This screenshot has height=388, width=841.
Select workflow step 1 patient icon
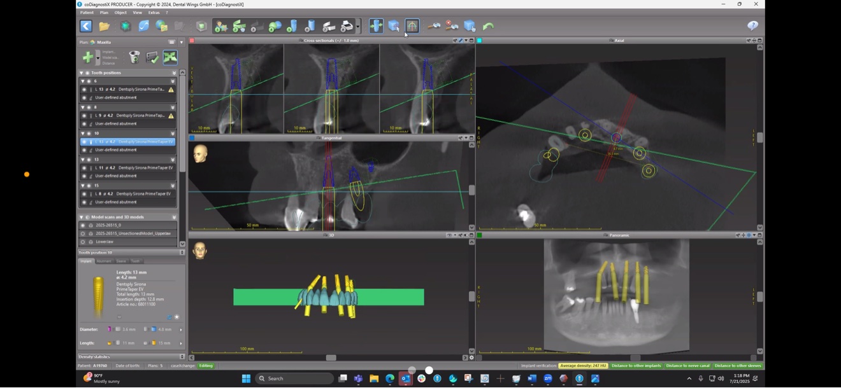tap(221, 26)
